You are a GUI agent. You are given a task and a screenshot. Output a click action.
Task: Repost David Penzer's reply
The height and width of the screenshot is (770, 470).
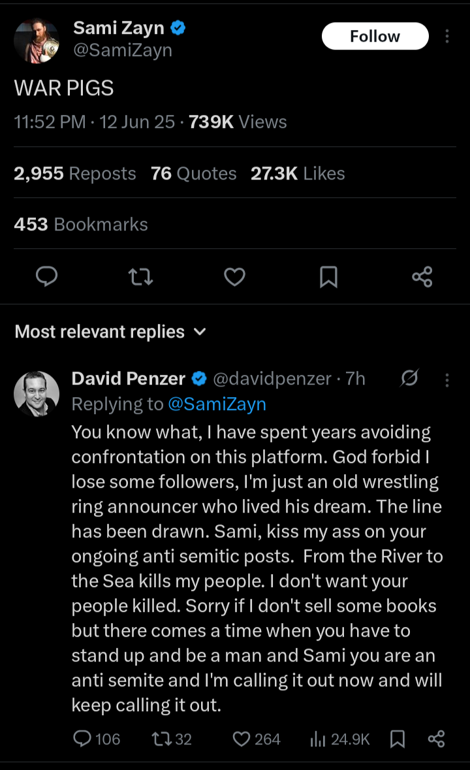point(161,739)
